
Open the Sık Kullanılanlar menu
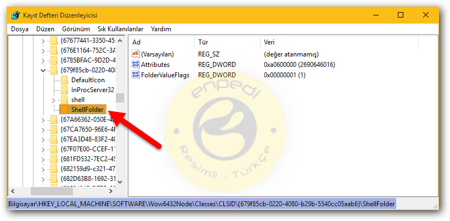tap(121, 29)
